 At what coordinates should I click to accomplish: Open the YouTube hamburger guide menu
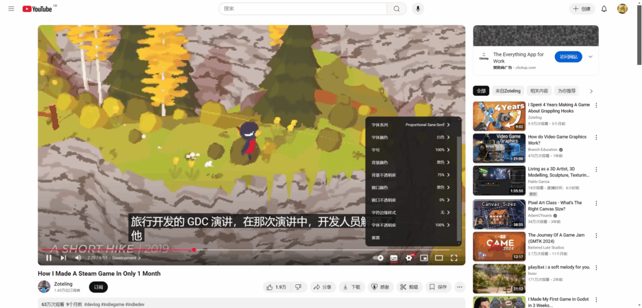pyautogui.click(x=11, y=9)
